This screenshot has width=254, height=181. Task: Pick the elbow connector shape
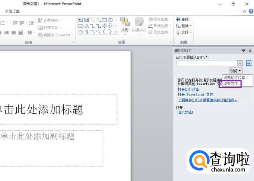(92, 26)
